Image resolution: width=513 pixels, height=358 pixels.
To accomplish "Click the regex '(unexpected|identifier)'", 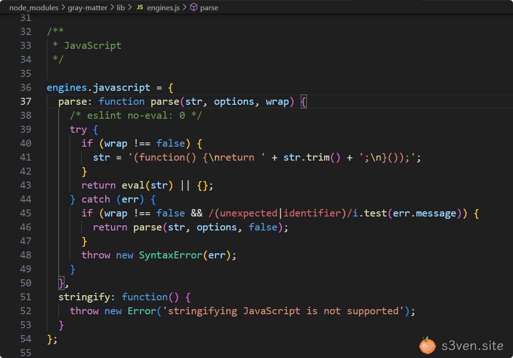I will point(280,213).
